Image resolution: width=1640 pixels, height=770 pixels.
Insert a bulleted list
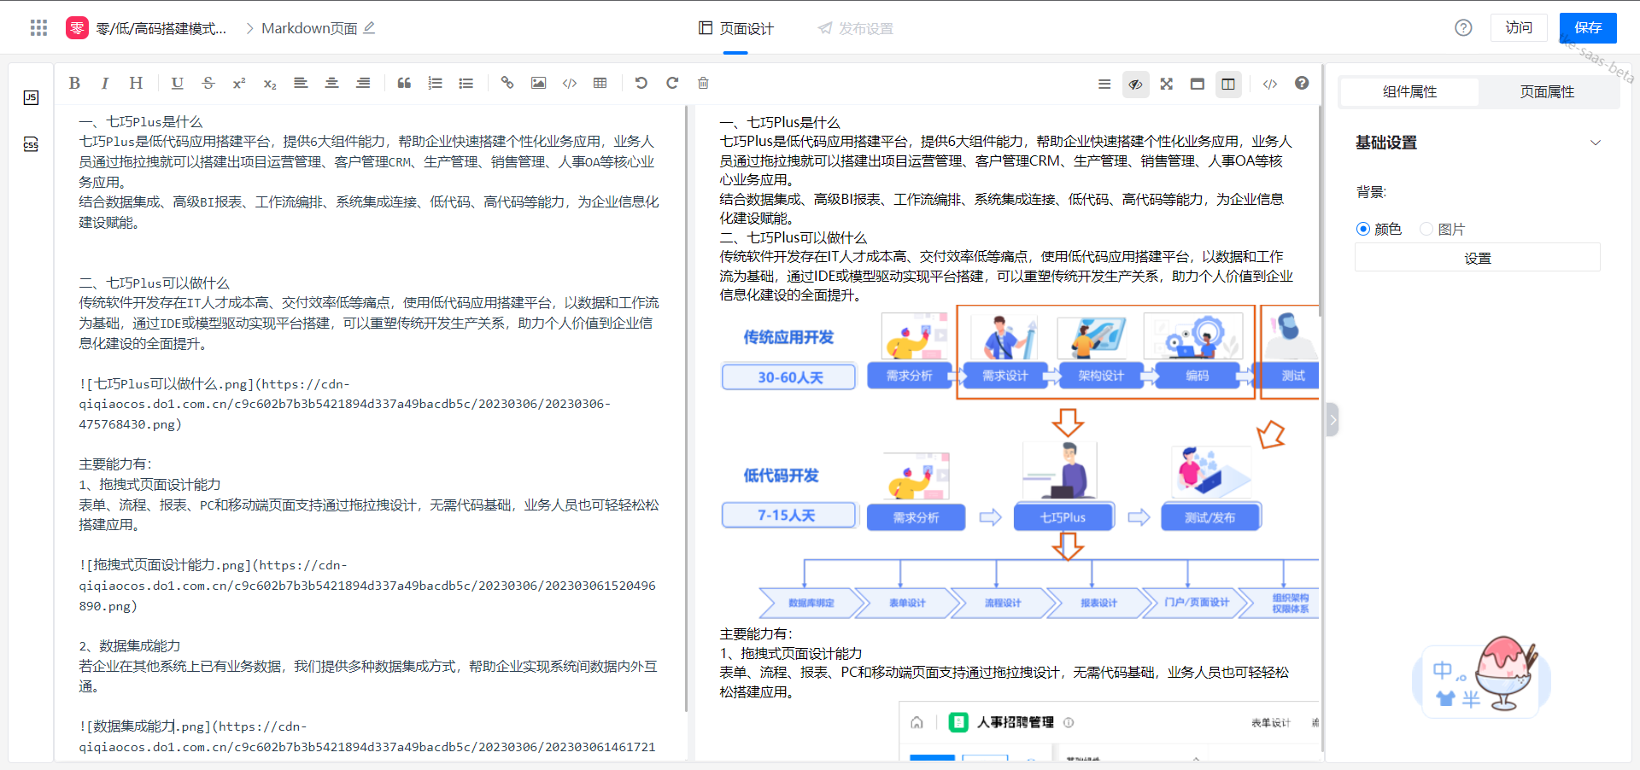[466, 83]
